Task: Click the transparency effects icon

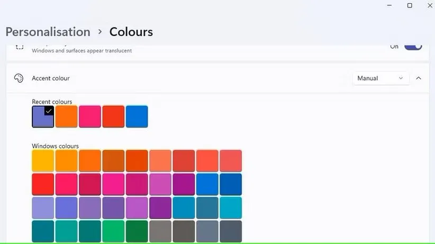Action: 19,47
